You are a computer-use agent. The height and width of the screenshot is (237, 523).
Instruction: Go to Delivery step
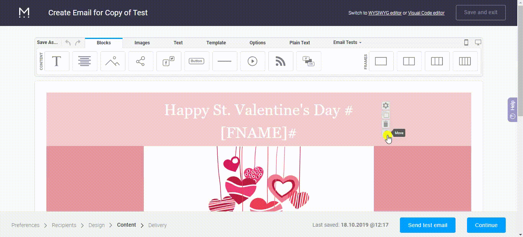pos(158,225)
